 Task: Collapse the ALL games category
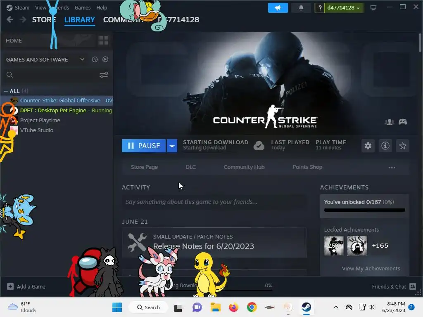click(6, 91)
